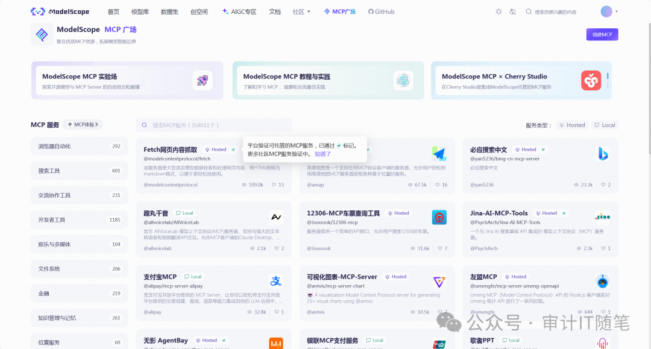
Task: Open 文档 in the top navigation
Action: [274, 11]
